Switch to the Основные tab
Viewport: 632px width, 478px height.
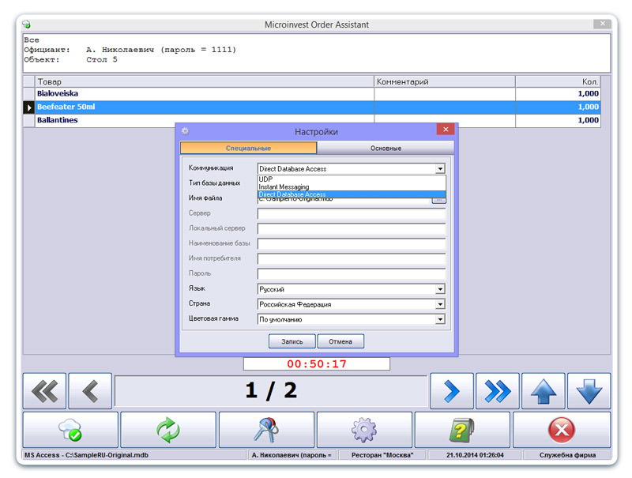[386, 149]
